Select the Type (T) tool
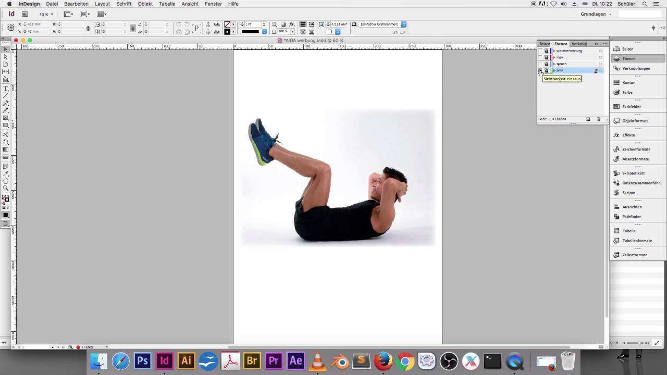This screenshot has height=375, width=667. coord(6,89)
